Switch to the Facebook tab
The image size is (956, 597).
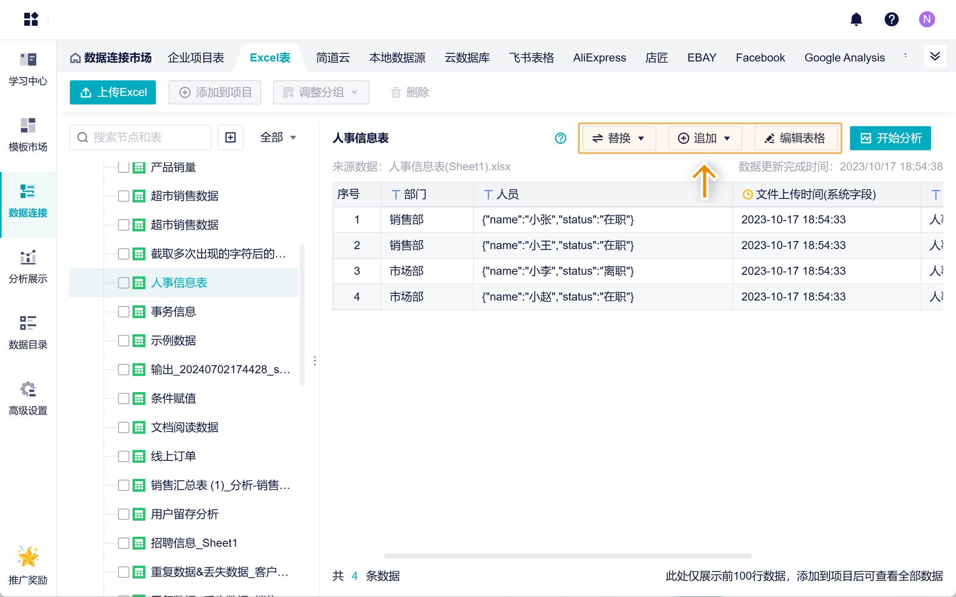point(760,58)
